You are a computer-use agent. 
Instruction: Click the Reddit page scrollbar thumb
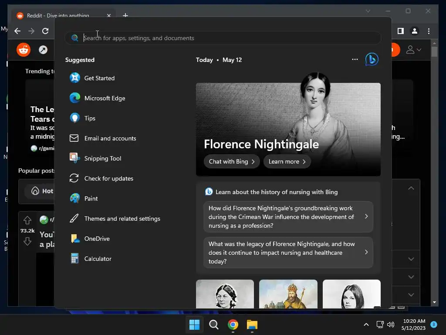434,51
